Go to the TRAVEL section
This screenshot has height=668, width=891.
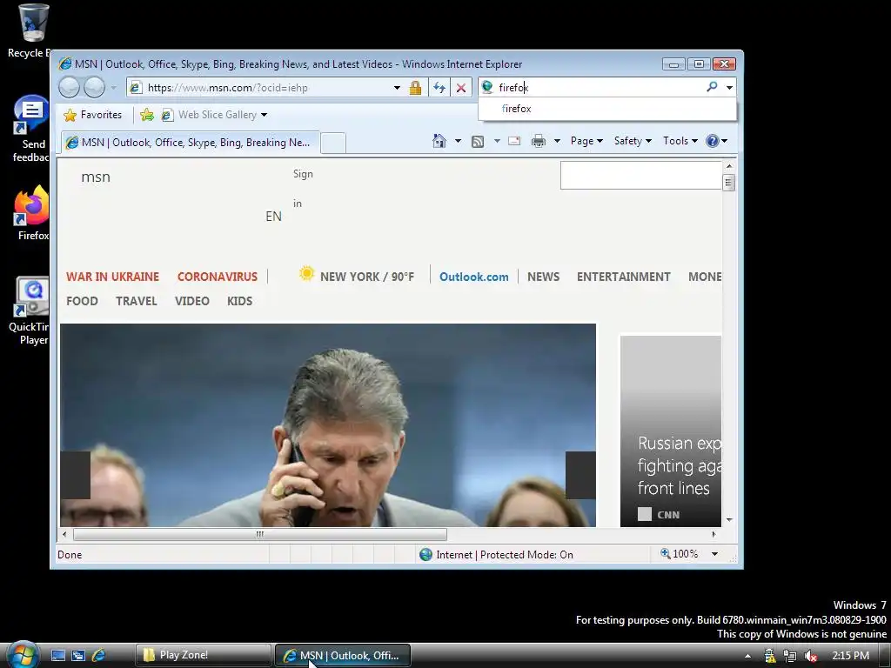(x=137, y=301)
